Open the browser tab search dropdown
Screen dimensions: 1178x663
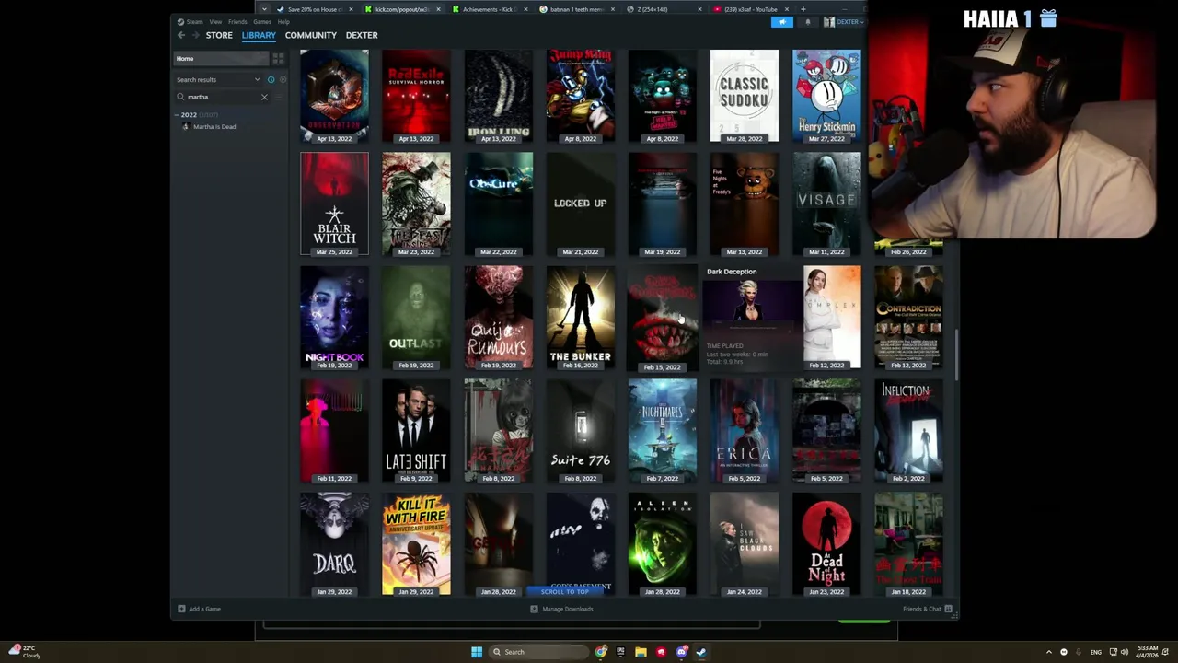264,9
